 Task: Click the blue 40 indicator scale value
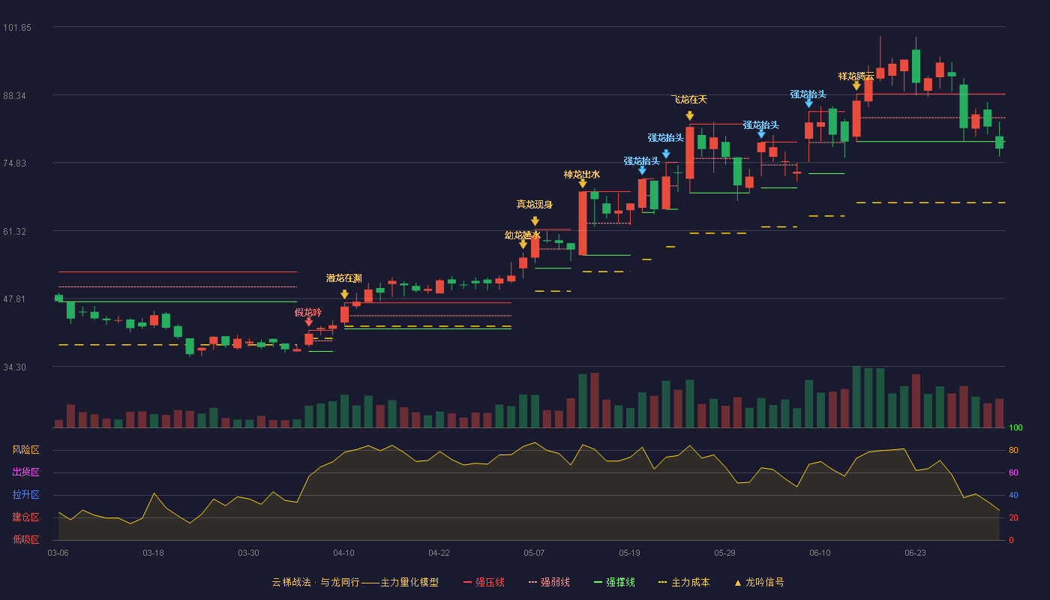click(1013, 496)
